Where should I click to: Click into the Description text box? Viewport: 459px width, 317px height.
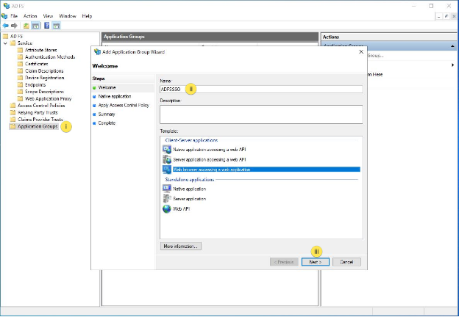[260, 114]
